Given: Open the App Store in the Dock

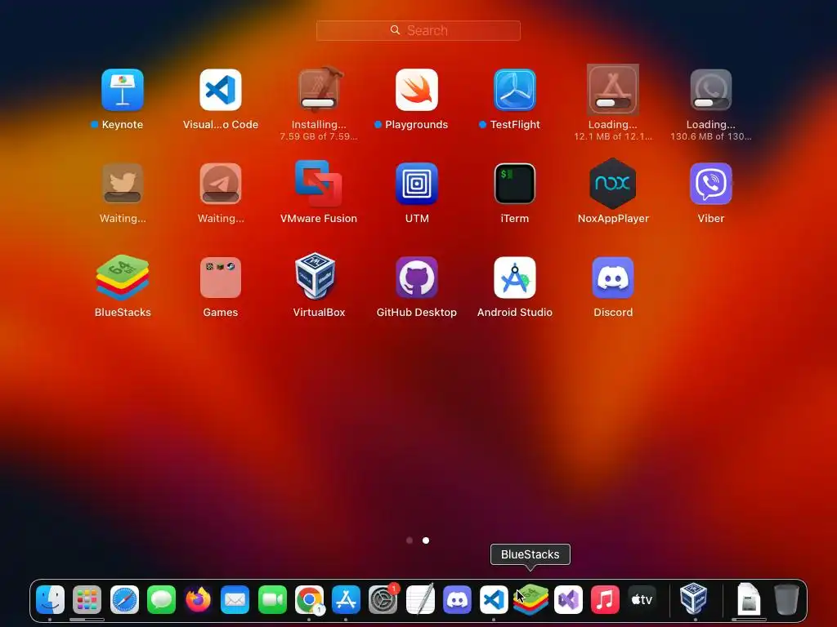Looking at the screenshot, I should tap(346, 599).
